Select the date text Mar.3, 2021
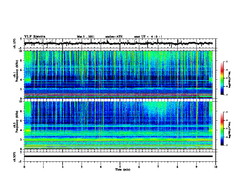243x187 pixels. pyautogui.click(x=86, y=37)
